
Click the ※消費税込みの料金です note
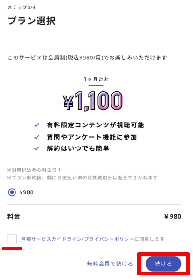coord(34,170)
